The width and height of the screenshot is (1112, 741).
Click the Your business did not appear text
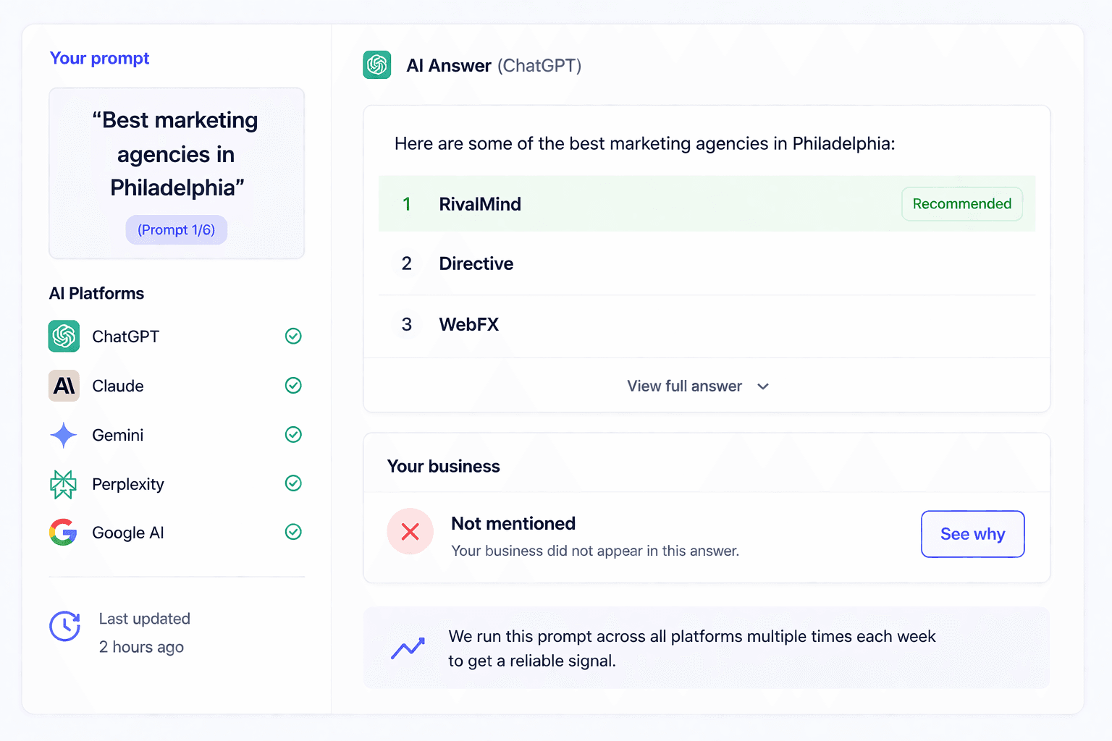pyautogui.click(x=595, y=551)
